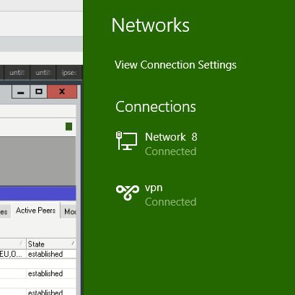This screenshot has height=295, width=295.
Task: Click the VPN connection icon
Action: pos(128,193)
